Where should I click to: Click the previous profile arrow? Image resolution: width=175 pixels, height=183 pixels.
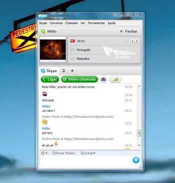[132, 41]
